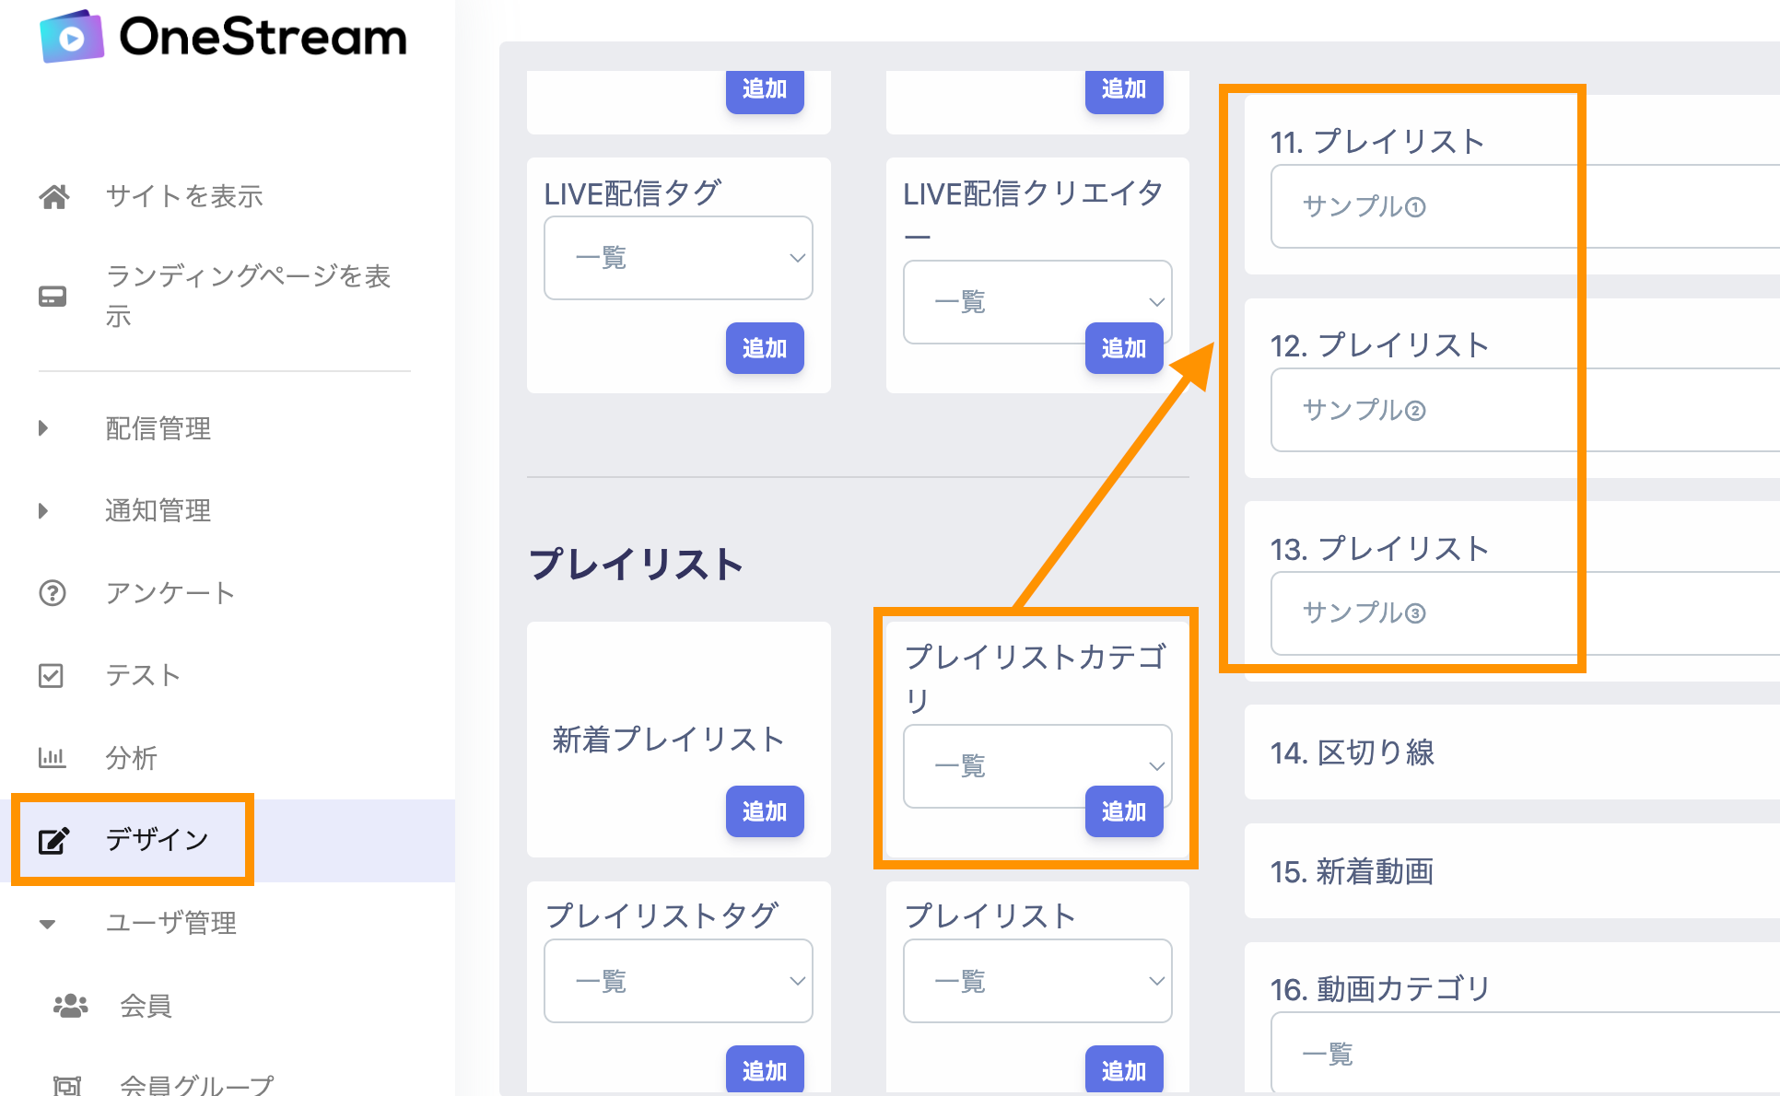The width and height of the screenshot is (1780, 1096).
Task: Click the checkbox icon beside テスト
Action: click(52, 675)
